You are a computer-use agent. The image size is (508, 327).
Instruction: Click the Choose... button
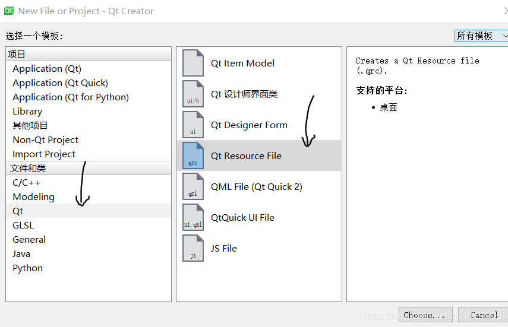tap(425, 315)
